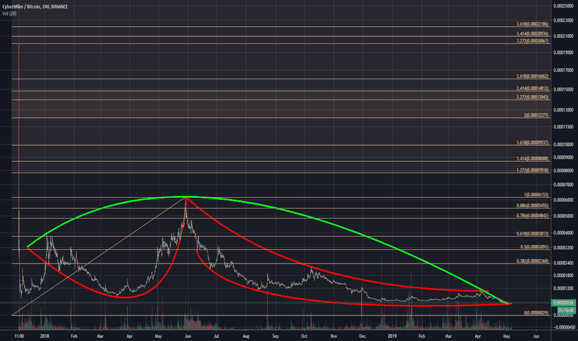The image size is (578, 341).
Task: Click the 0.00019000 price axis label
Action: pyautogui.click(x=563, y=53)
